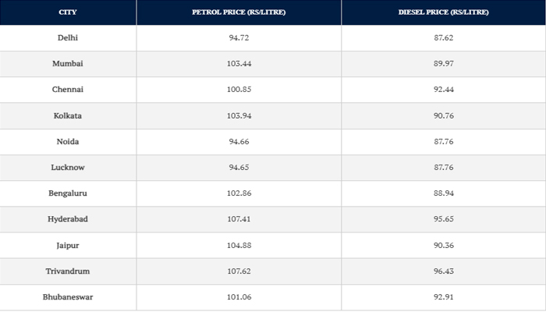Click the DIESEL PRICE (RS/LITRE) column header

[x=443, y=12]
